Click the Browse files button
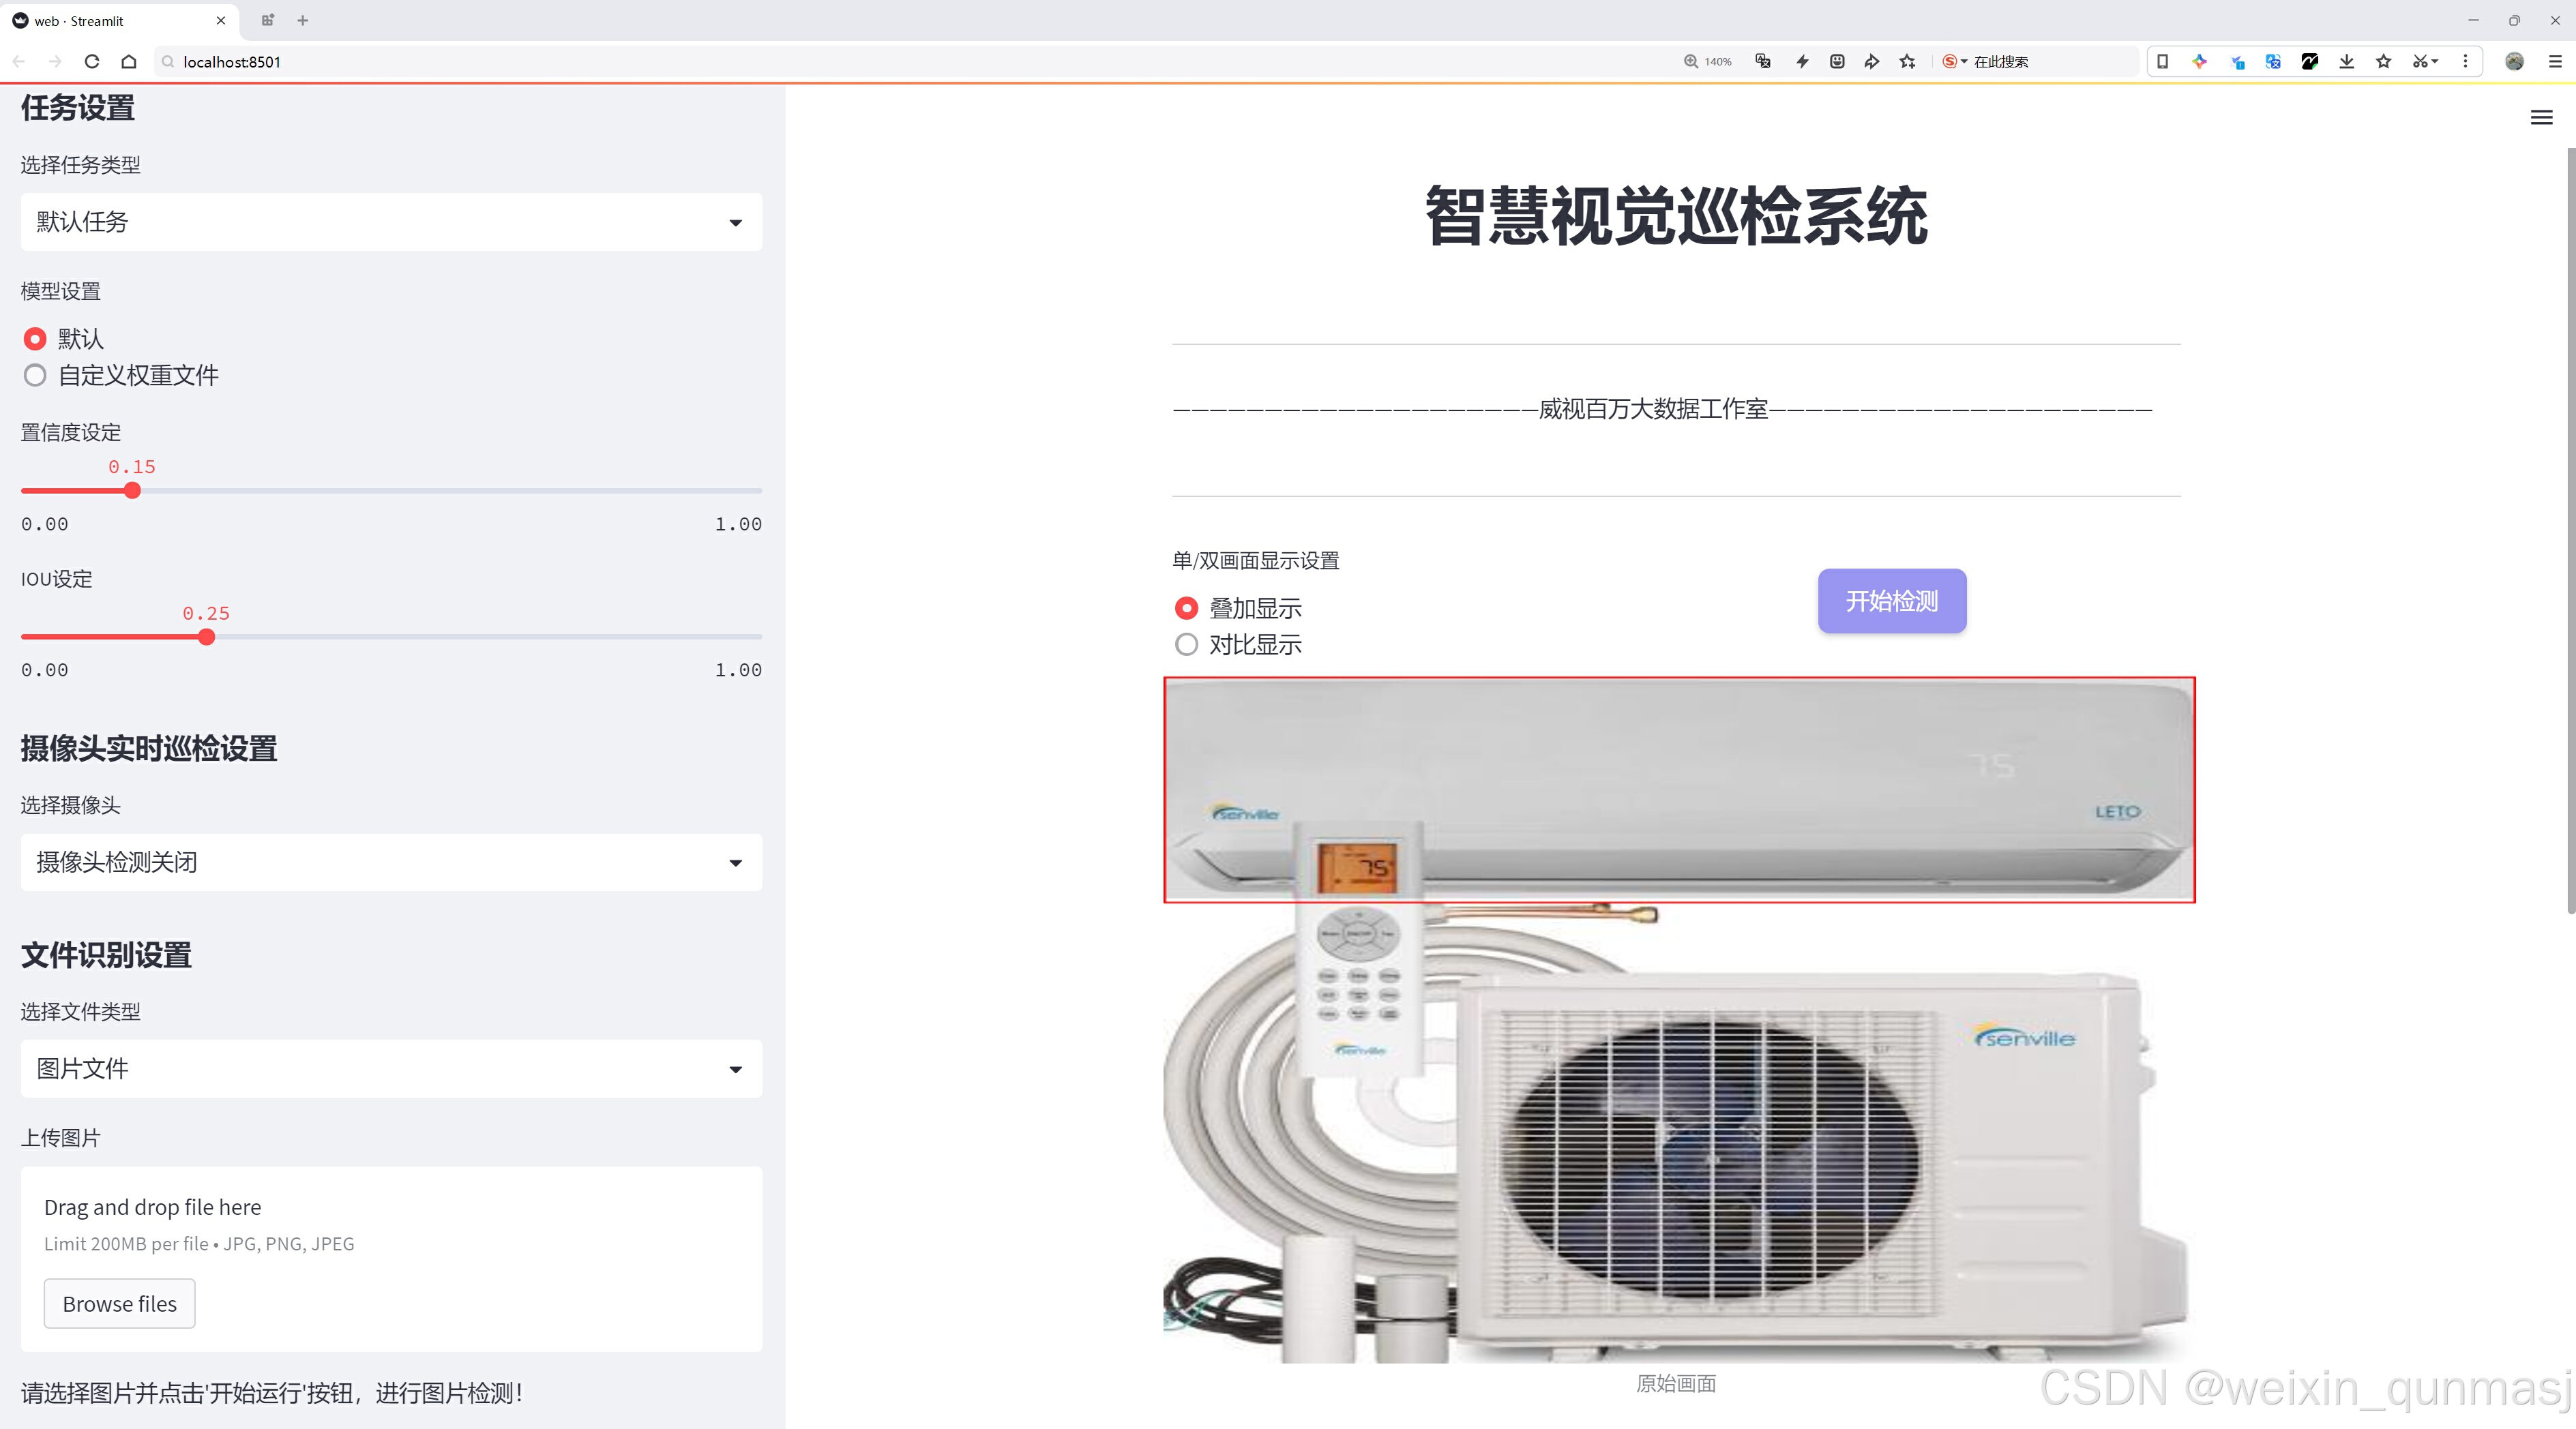Viewport: 2576px width, 1429px height. pyautogui.click(x=119, y=1303)
